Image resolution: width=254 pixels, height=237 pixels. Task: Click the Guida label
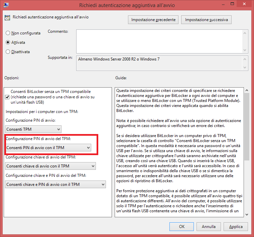click(x=121, y=78)
